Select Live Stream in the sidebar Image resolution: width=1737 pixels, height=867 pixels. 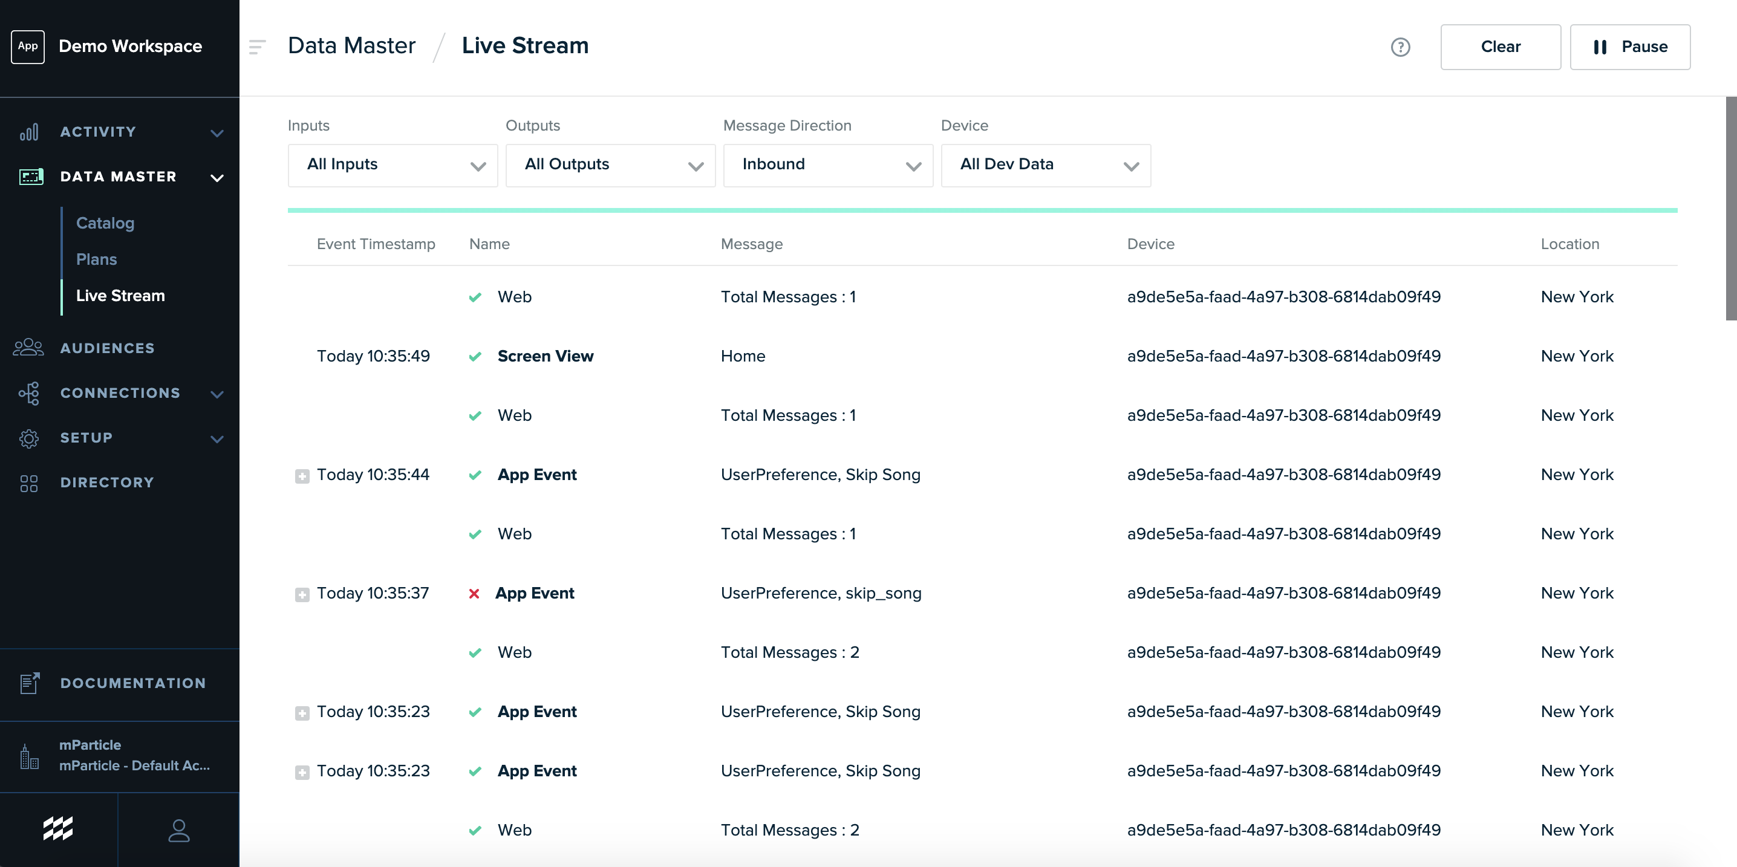click(x=120, y=296)
